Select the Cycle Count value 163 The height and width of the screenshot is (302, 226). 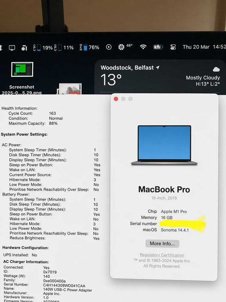[x=52, y=113]
